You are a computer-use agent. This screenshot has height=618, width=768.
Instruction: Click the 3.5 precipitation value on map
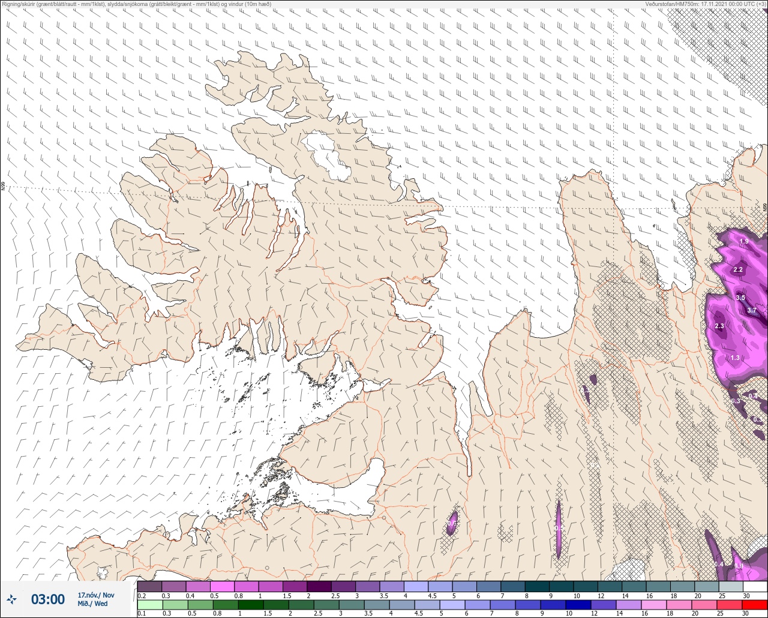point(740,298)
